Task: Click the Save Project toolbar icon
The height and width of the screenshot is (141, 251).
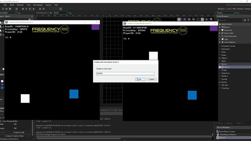Action: coord(10,9)
